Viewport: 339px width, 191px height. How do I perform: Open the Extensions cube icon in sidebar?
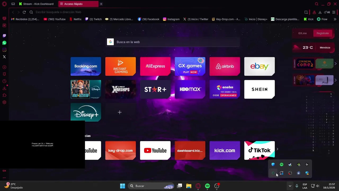click(x=4, y=95)
